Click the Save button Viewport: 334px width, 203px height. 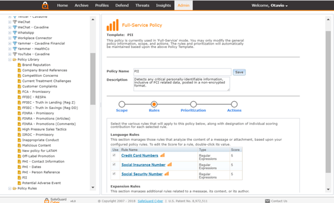(x=239, y=72)
